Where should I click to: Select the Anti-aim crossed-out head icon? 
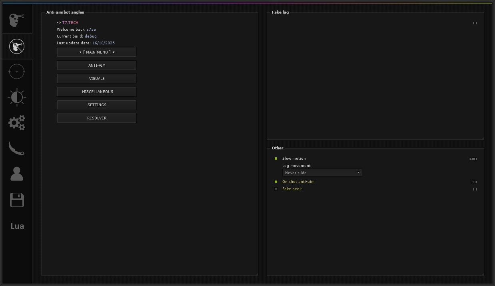(x=17, y=46)
